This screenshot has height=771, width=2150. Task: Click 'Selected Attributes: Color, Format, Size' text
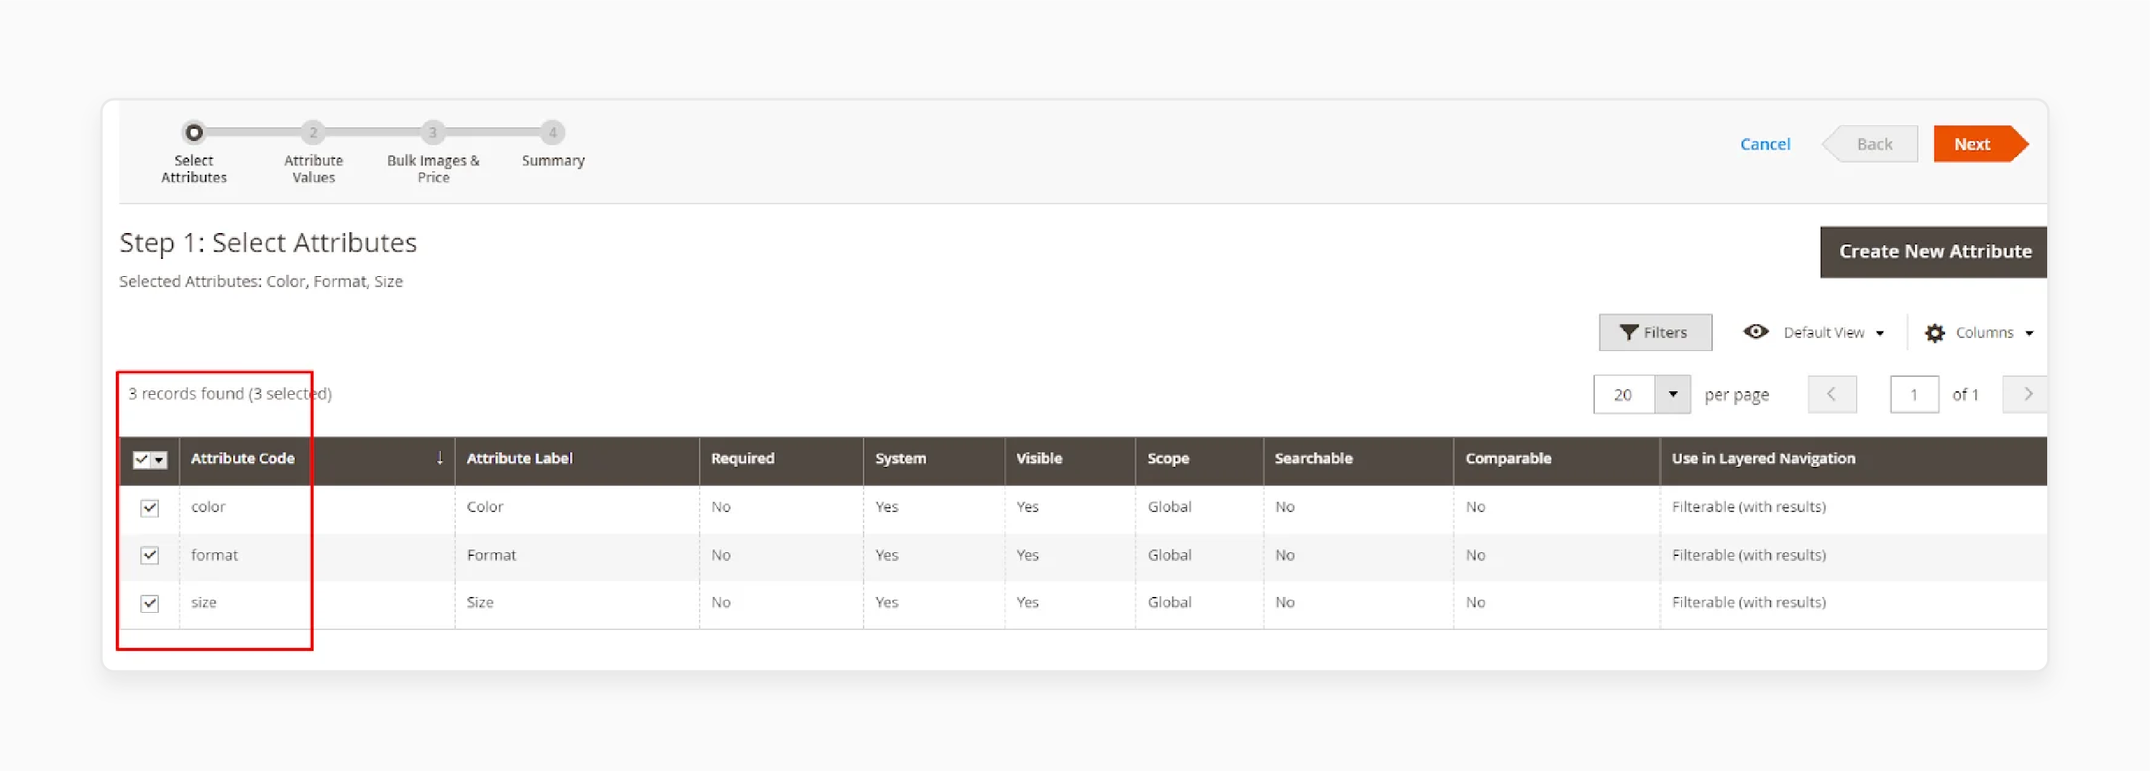(x=260, y=282)
